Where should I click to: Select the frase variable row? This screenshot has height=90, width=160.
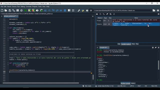(x=128, y=20)
